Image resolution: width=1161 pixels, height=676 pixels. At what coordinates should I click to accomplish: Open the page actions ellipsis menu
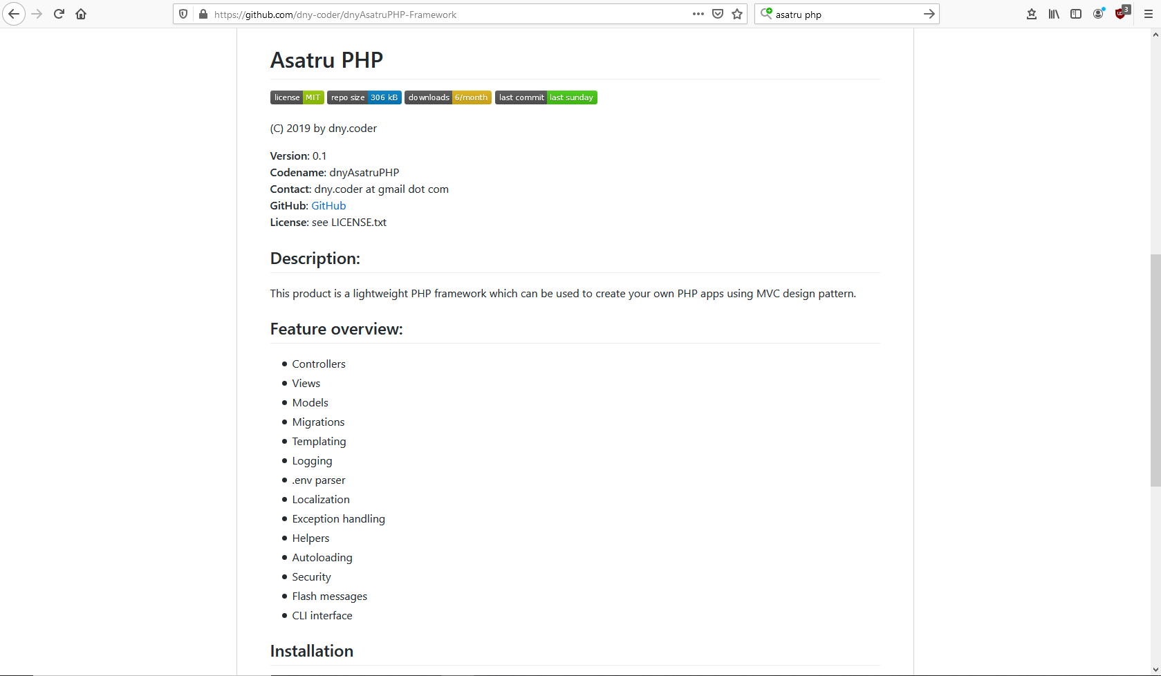[698, 14]
